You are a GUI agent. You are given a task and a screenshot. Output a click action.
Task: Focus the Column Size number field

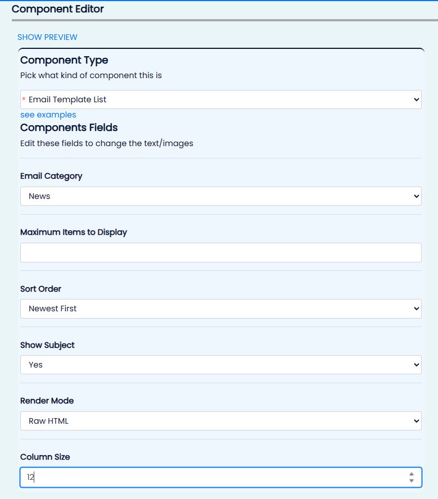coord(214,477)
